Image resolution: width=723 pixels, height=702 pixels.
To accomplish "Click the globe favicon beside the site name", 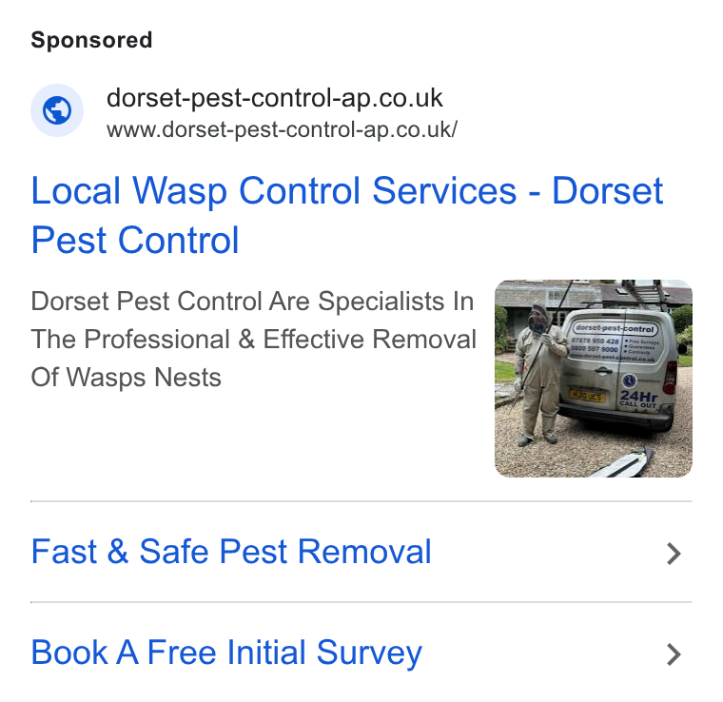I will pyautogui.click(x=57, y=110).
